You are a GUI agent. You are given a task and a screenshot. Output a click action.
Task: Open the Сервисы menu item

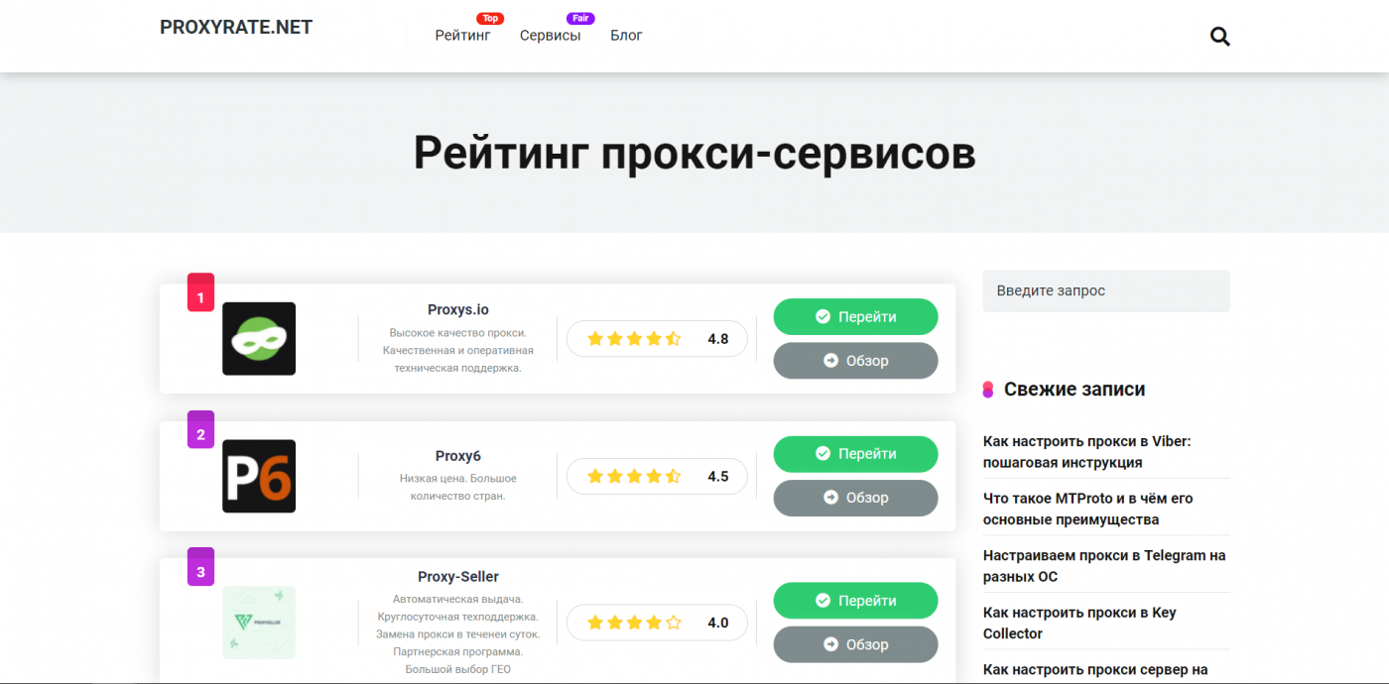coord(551,36)
